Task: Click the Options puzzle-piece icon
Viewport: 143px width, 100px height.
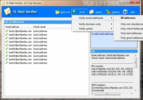Action: (108, 12)
